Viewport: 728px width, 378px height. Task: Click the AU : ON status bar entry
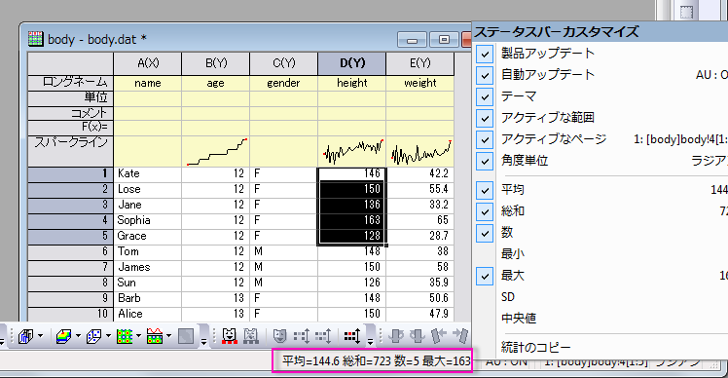click(x=506, y=361)
